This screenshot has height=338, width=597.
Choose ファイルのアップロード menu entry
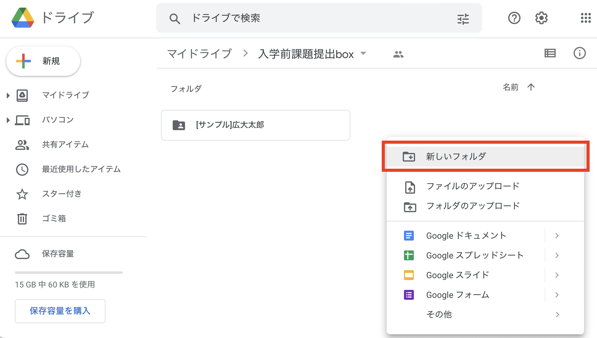(x=485, y=186)
